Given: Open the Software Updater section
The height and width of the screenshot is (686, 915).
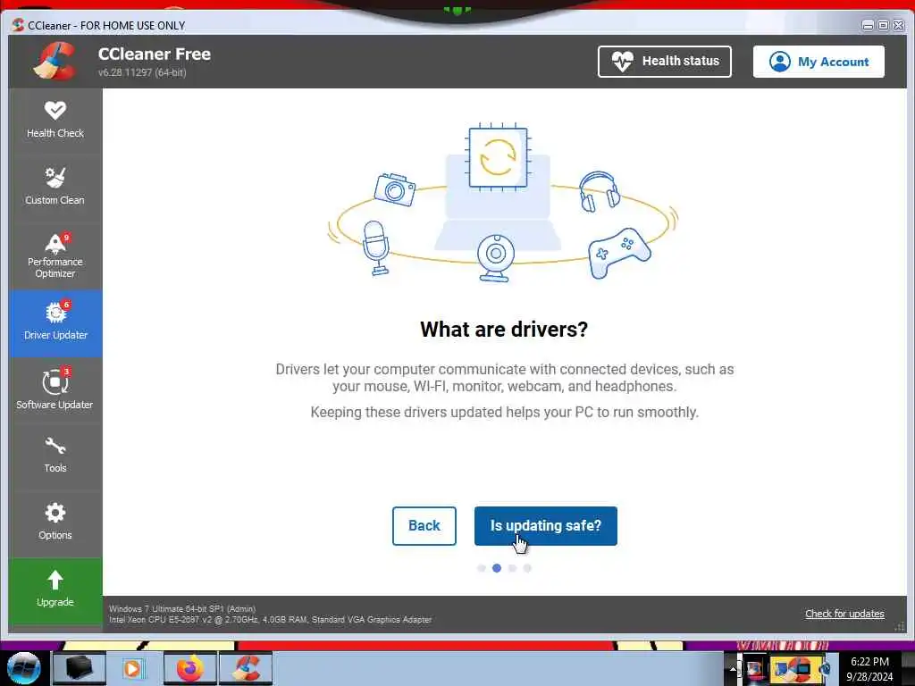Looking at the screenshot, I should (55, 390).
